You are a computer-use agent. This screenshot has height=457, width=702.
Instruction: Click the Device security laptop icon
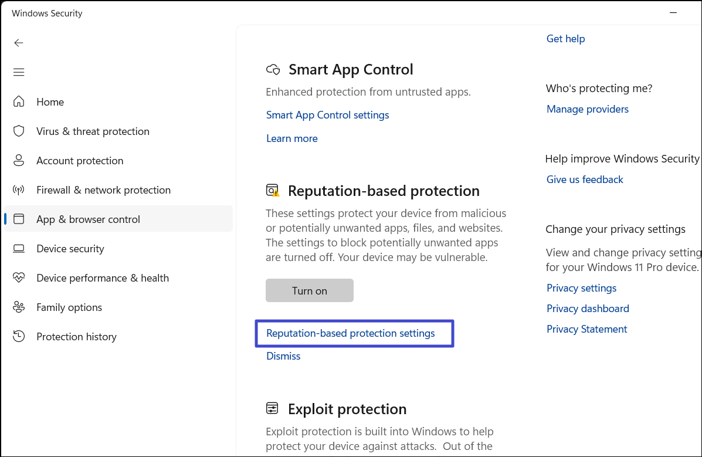pyautogui.click(x=19, y=248)
